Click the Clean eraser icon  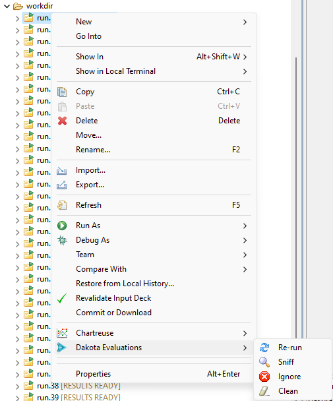click(264, 391)
